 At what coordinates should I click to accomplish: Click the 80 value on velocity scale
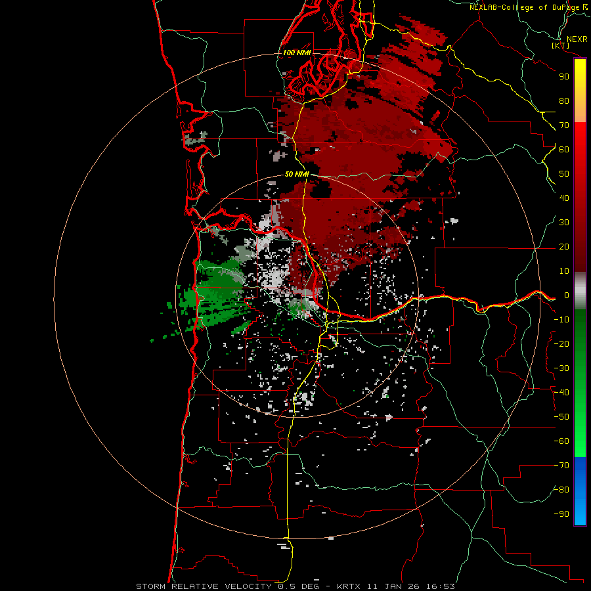(x=564, y=100)
